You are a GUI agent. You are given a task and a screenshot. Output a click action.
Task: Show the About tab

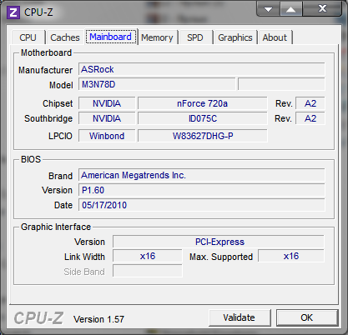pos(275,37)
